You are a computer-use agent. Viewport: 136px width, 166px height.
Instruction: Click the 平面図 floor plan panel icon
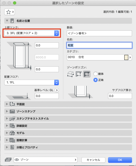[x=12, y=104]
